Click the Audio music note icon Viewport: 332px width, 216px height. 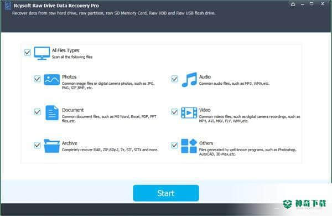pos(189,80)
